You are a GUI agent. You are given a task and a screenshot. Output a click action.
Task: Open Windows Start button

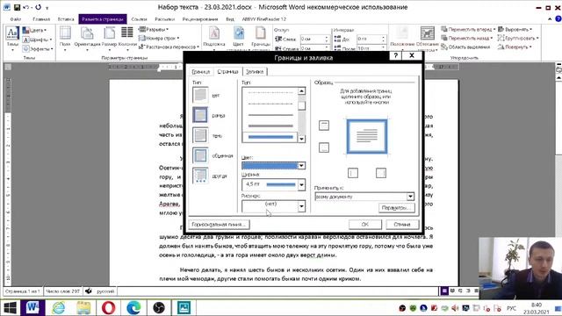tap(10, 308)
